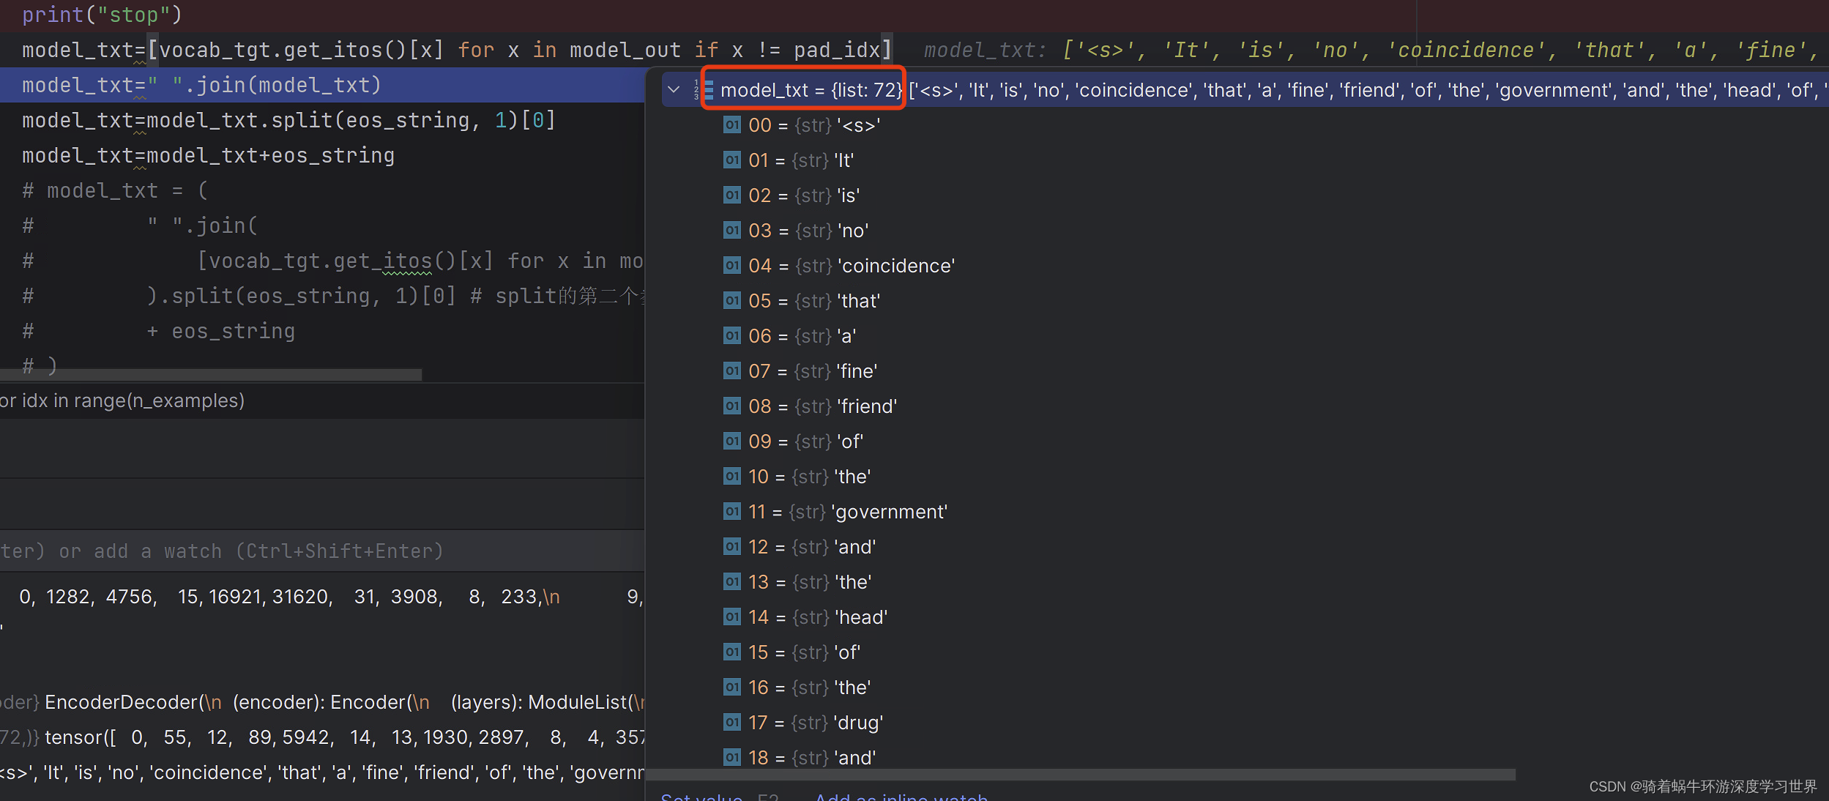This screenshot has height=801, width=1829.
Task: Collapse the model_txt list variable
Action: click(x=674, y=90)
